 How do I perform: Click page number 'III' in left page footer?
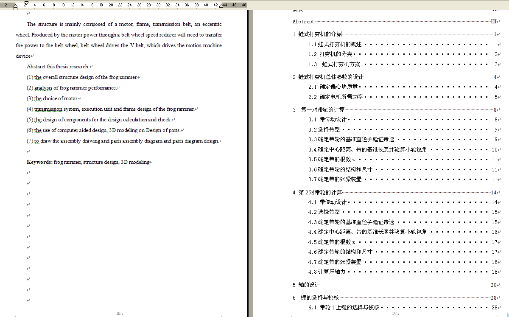119,314
